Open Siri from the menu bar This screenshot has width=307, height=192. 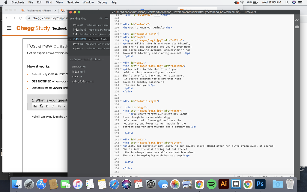[x=294, y=2]
